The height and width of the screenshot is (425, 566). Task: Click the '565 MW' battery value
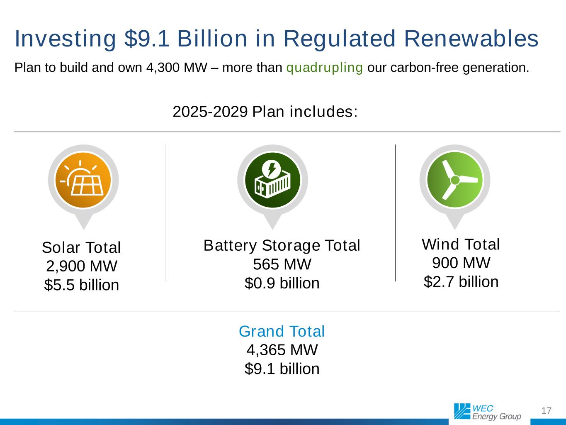[x=282, y=264]
